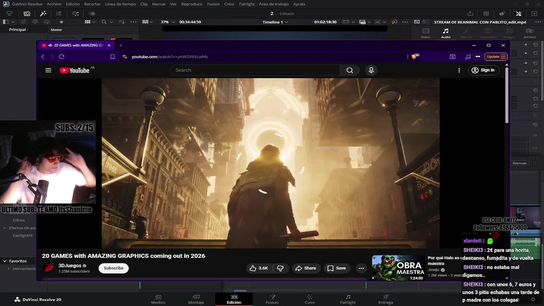Toggle the keyframe diamond in top inspector row
Viewport: 544px width, 306px height.
[x=526, y=44]
